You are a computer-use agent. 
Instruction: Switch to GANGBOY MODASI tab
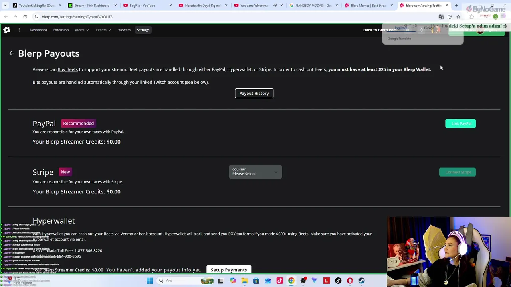click(313, 6)
